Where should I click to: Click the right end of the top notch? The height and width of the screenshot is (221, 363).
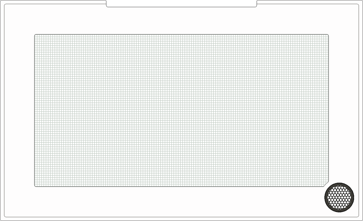point(256,4)
